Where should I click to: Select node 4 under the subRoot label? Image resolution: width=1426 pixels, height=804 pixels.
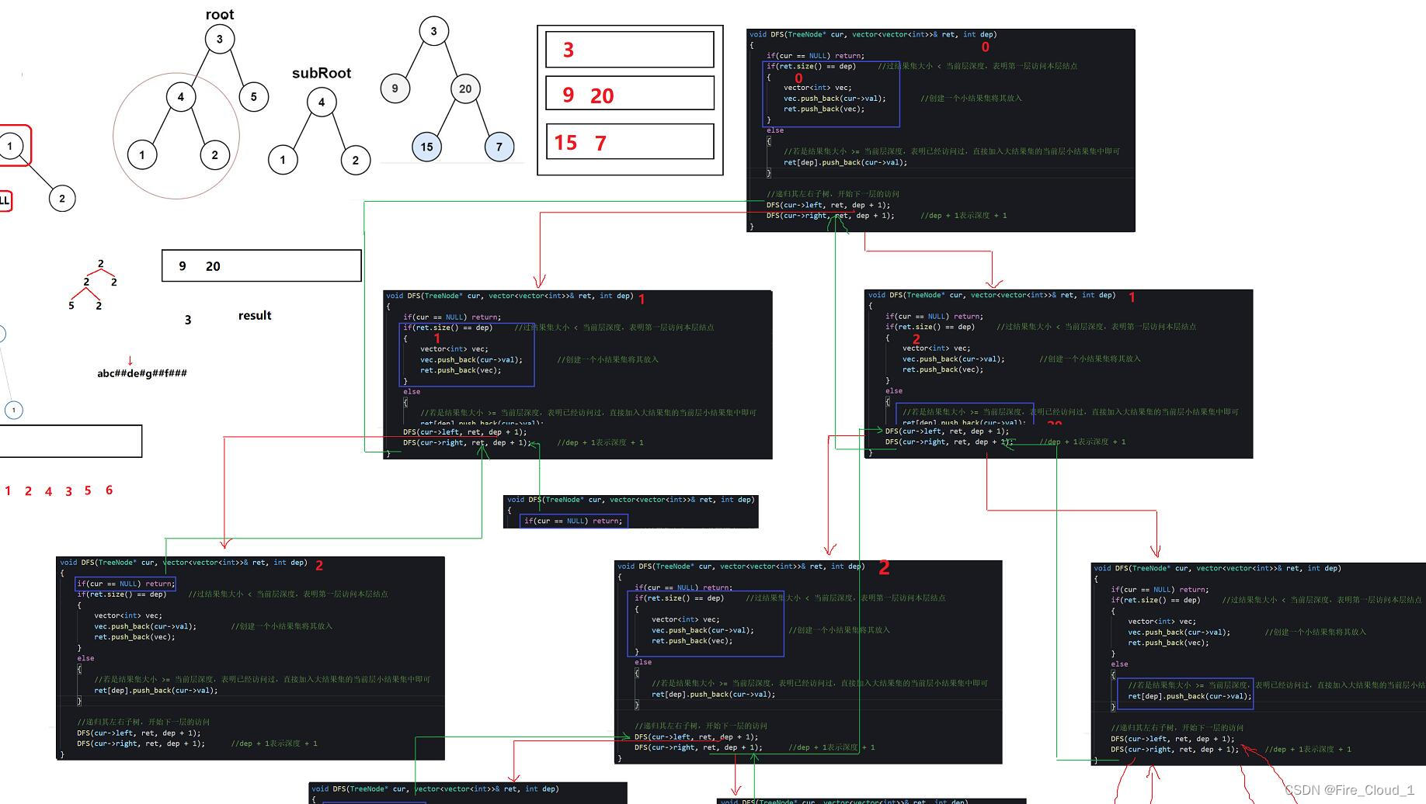322,102
